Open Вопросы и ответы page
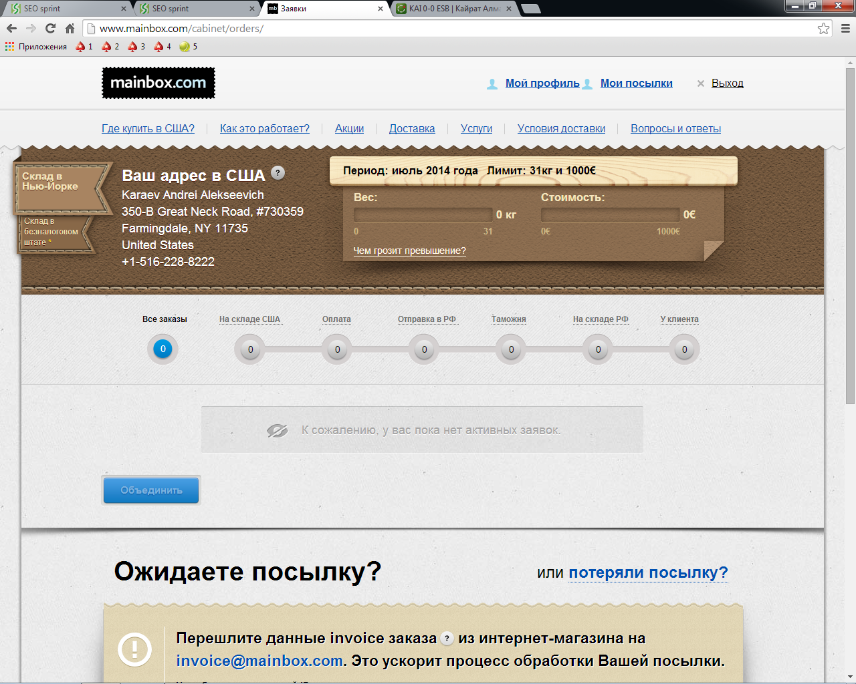Image resolution: width=856 pixels, height=684 pixels. tap(675, 129)
